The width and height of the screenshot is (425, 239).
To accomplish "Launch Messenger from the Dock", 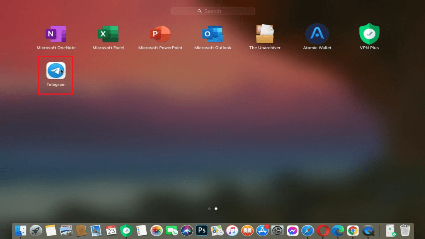I will 292,231.
